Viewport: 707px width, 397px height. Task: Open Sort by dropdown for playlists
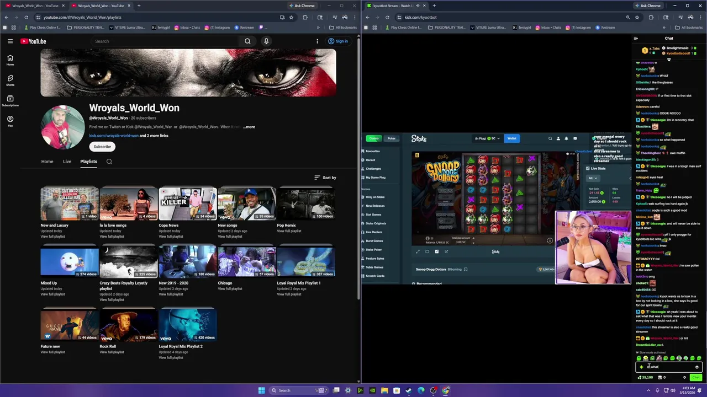(325, 178)
